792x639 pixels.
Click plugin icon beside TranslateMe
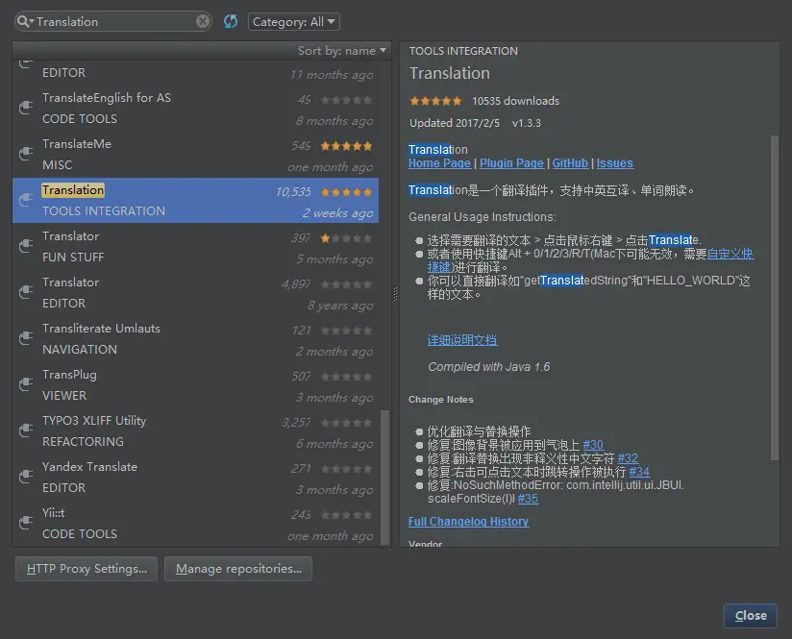click(25, 153)
